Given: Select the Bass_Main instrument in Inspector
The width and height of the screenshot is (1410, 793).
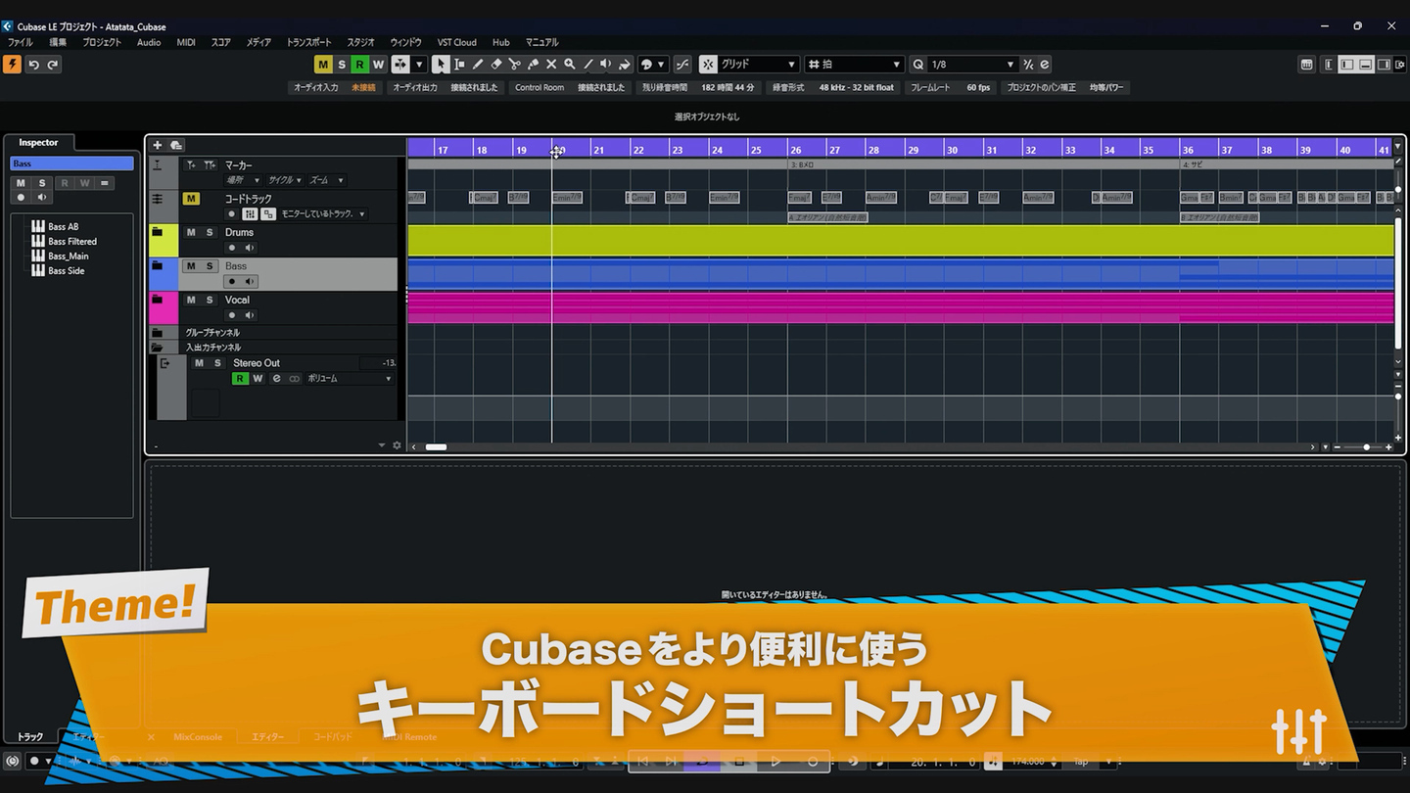Looking at the screenshot, I should coord(69,257).
